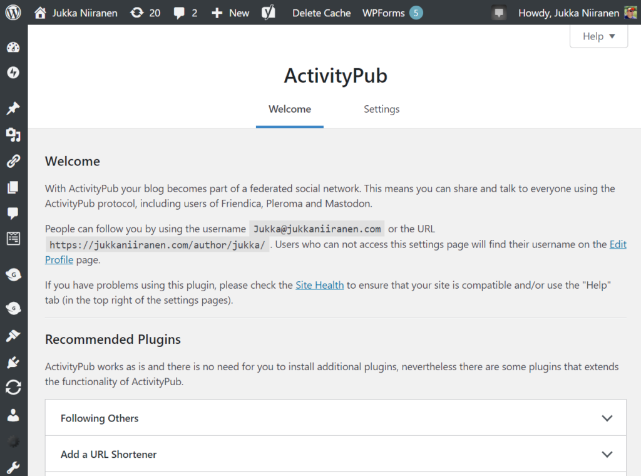Click the G globe icon beneath WPForms icon
641x476 pixels.
[x=13, y=275]
